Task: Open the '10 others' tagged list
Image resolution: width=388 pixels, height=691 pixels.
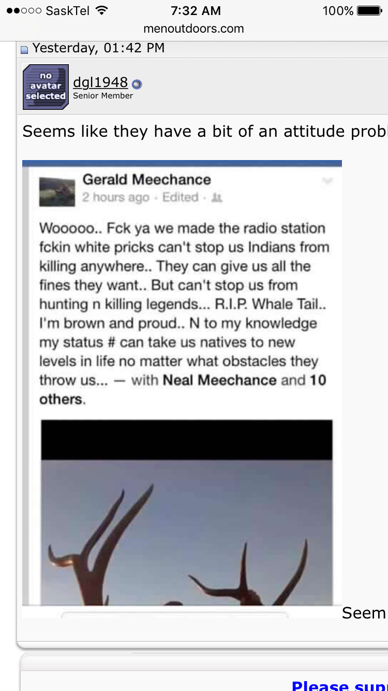Action: (x=183, y=390)
